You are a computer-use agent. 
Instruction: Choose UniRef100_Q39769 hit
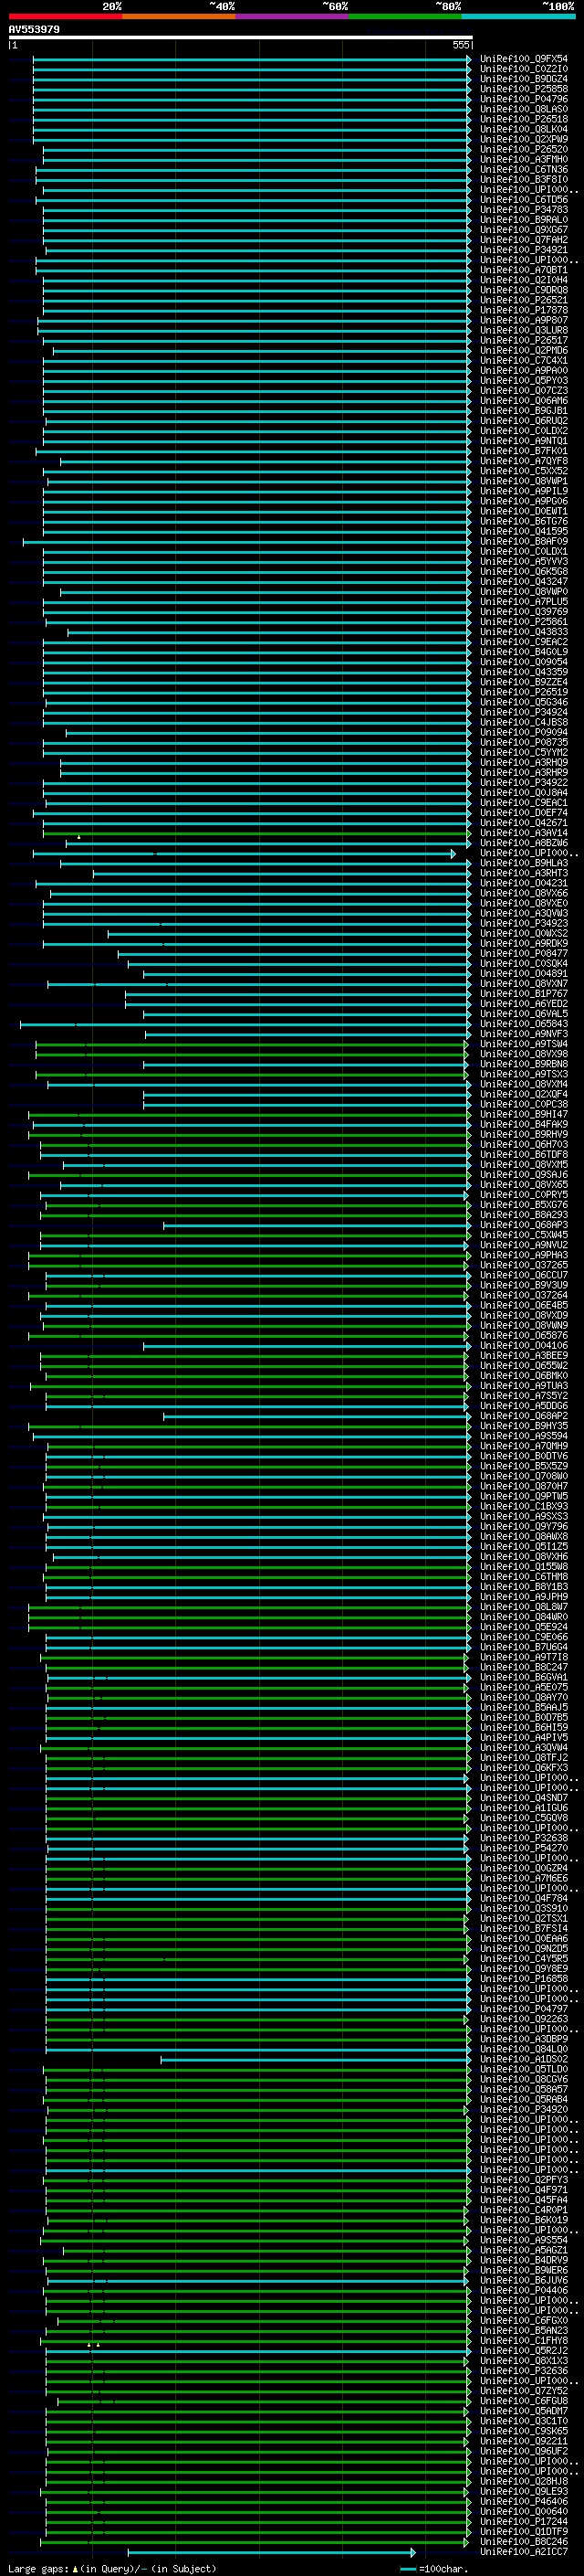pyautogui.click(x=524, y=612)
